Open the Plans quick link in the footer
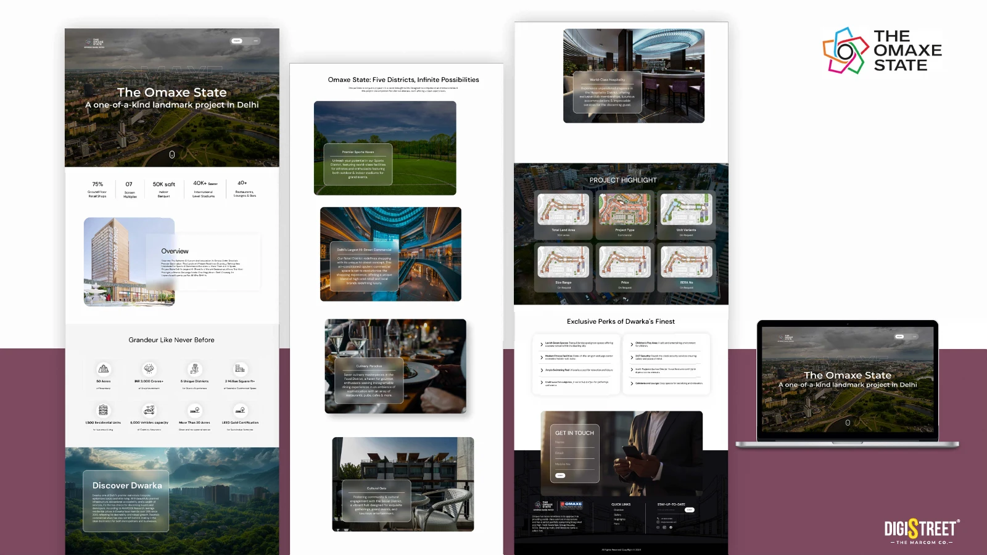 tap(616, 524)
